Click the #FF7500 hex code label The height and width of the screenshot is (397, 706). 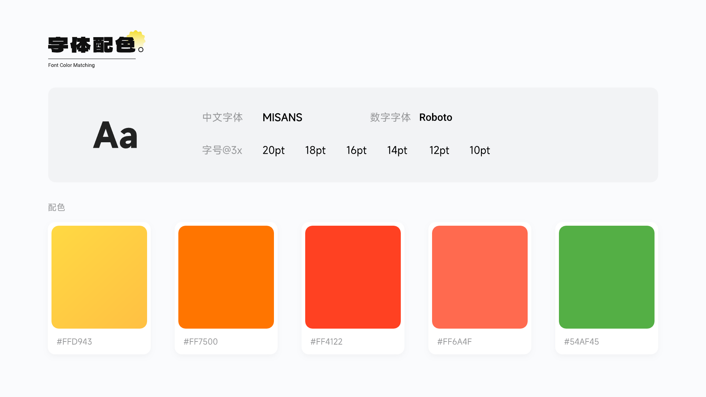[x=201, y=341]
